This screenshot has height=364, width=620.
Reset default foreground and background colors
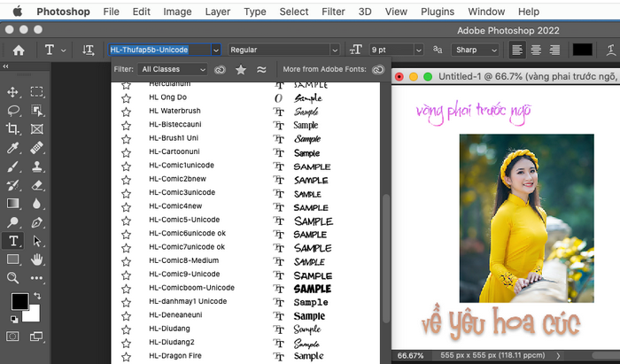[14, 319]
